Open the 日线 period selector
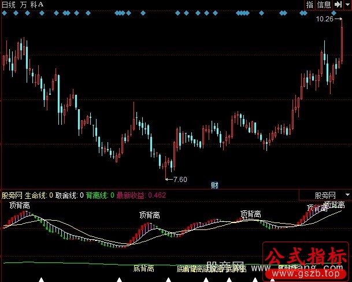 click(x=9, y=5)
